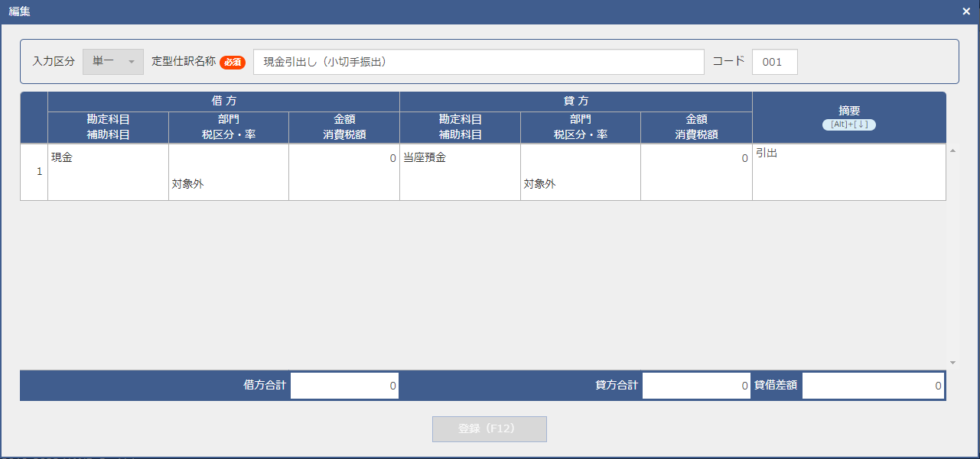
Task: Click the credit amount cell in row 1
Action: click(x=696, y=158)
